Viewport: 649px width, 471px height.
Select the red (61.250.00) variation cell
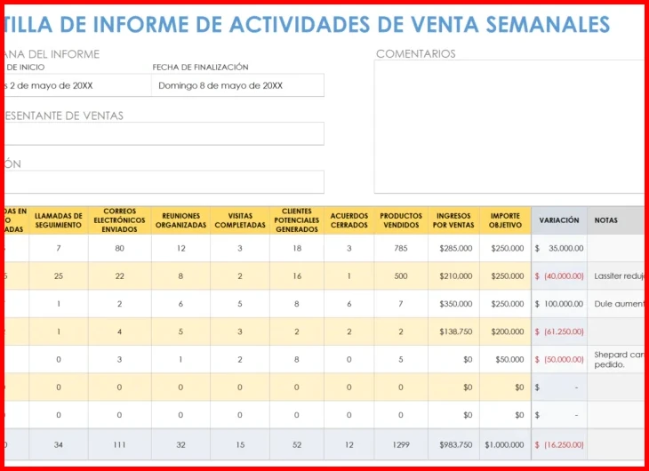(559, 331)
